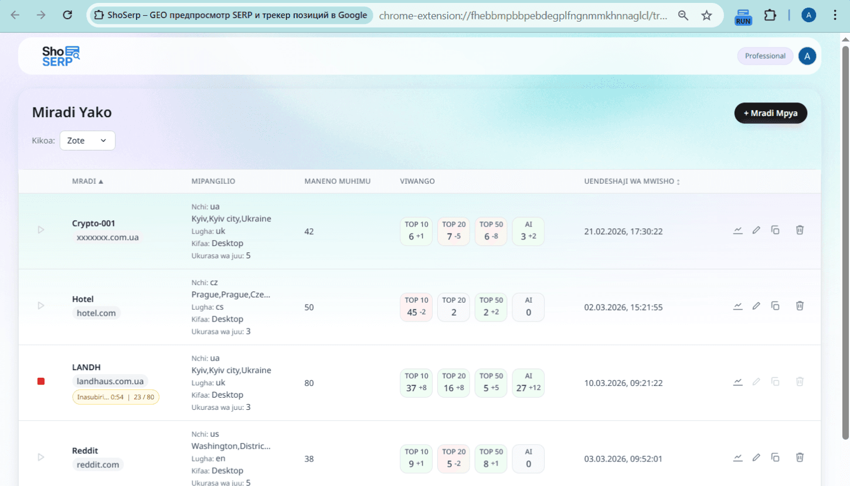This screenshot has height=486, width=850.
Task: Sort by UENDESHAJI WA MWISHO column
Action: click(632, 182)
